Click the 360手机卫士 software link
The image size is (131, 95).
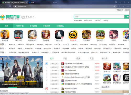pos(107,48)
